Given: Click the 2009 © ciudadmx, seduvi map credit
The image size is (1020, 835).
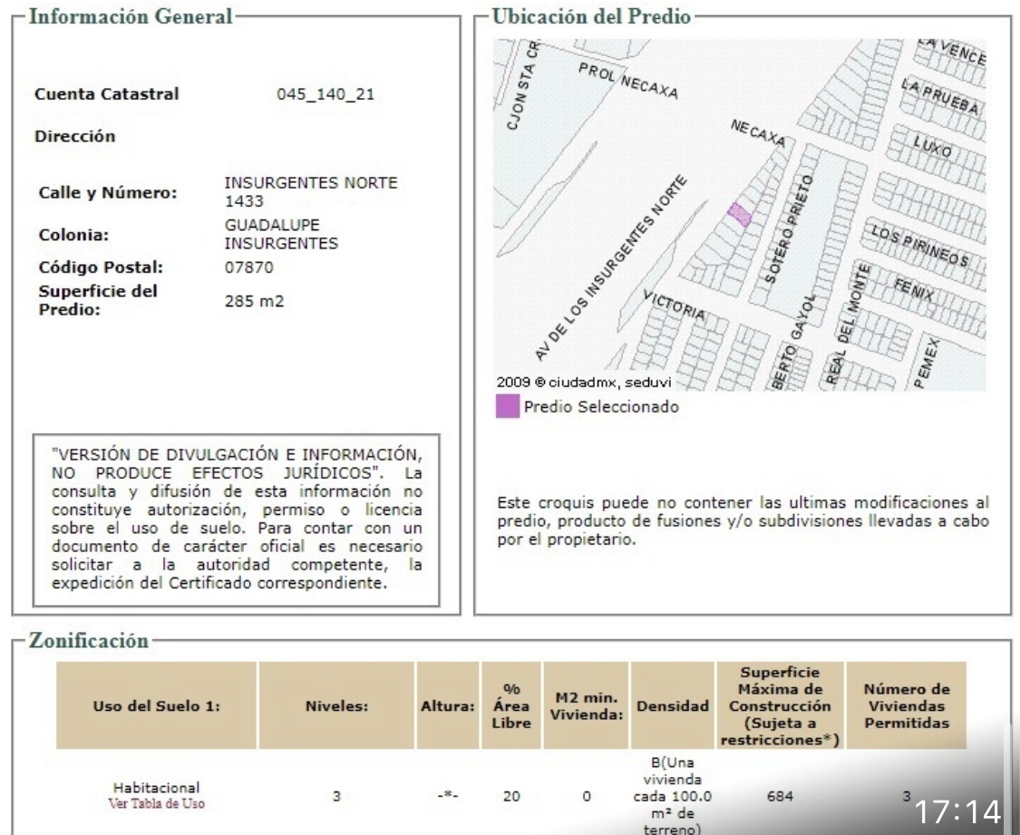Looking at the screenshot, I should pyautogui.click(x=584, y=383).
